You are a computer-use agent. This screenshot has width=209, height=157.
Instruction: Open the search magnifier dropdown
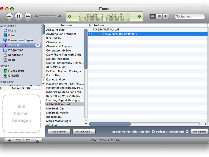point(178,16)
